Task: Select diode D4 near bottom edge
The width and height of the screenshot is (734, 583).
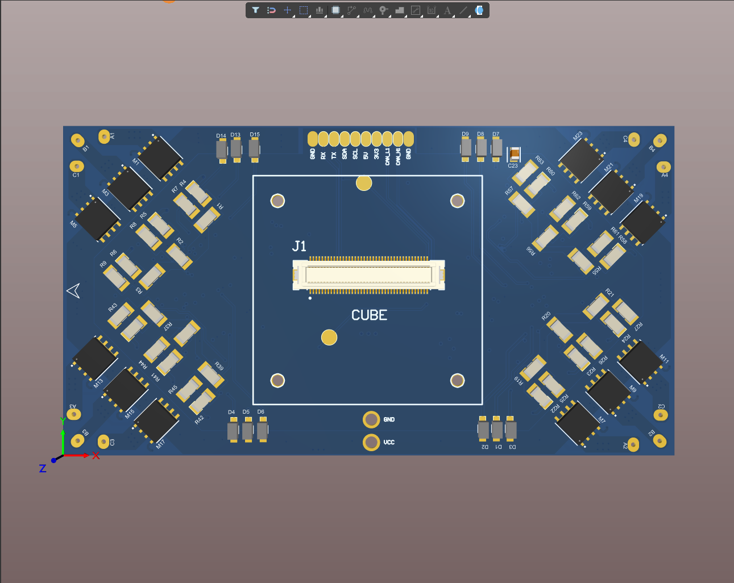Action: 233,430
